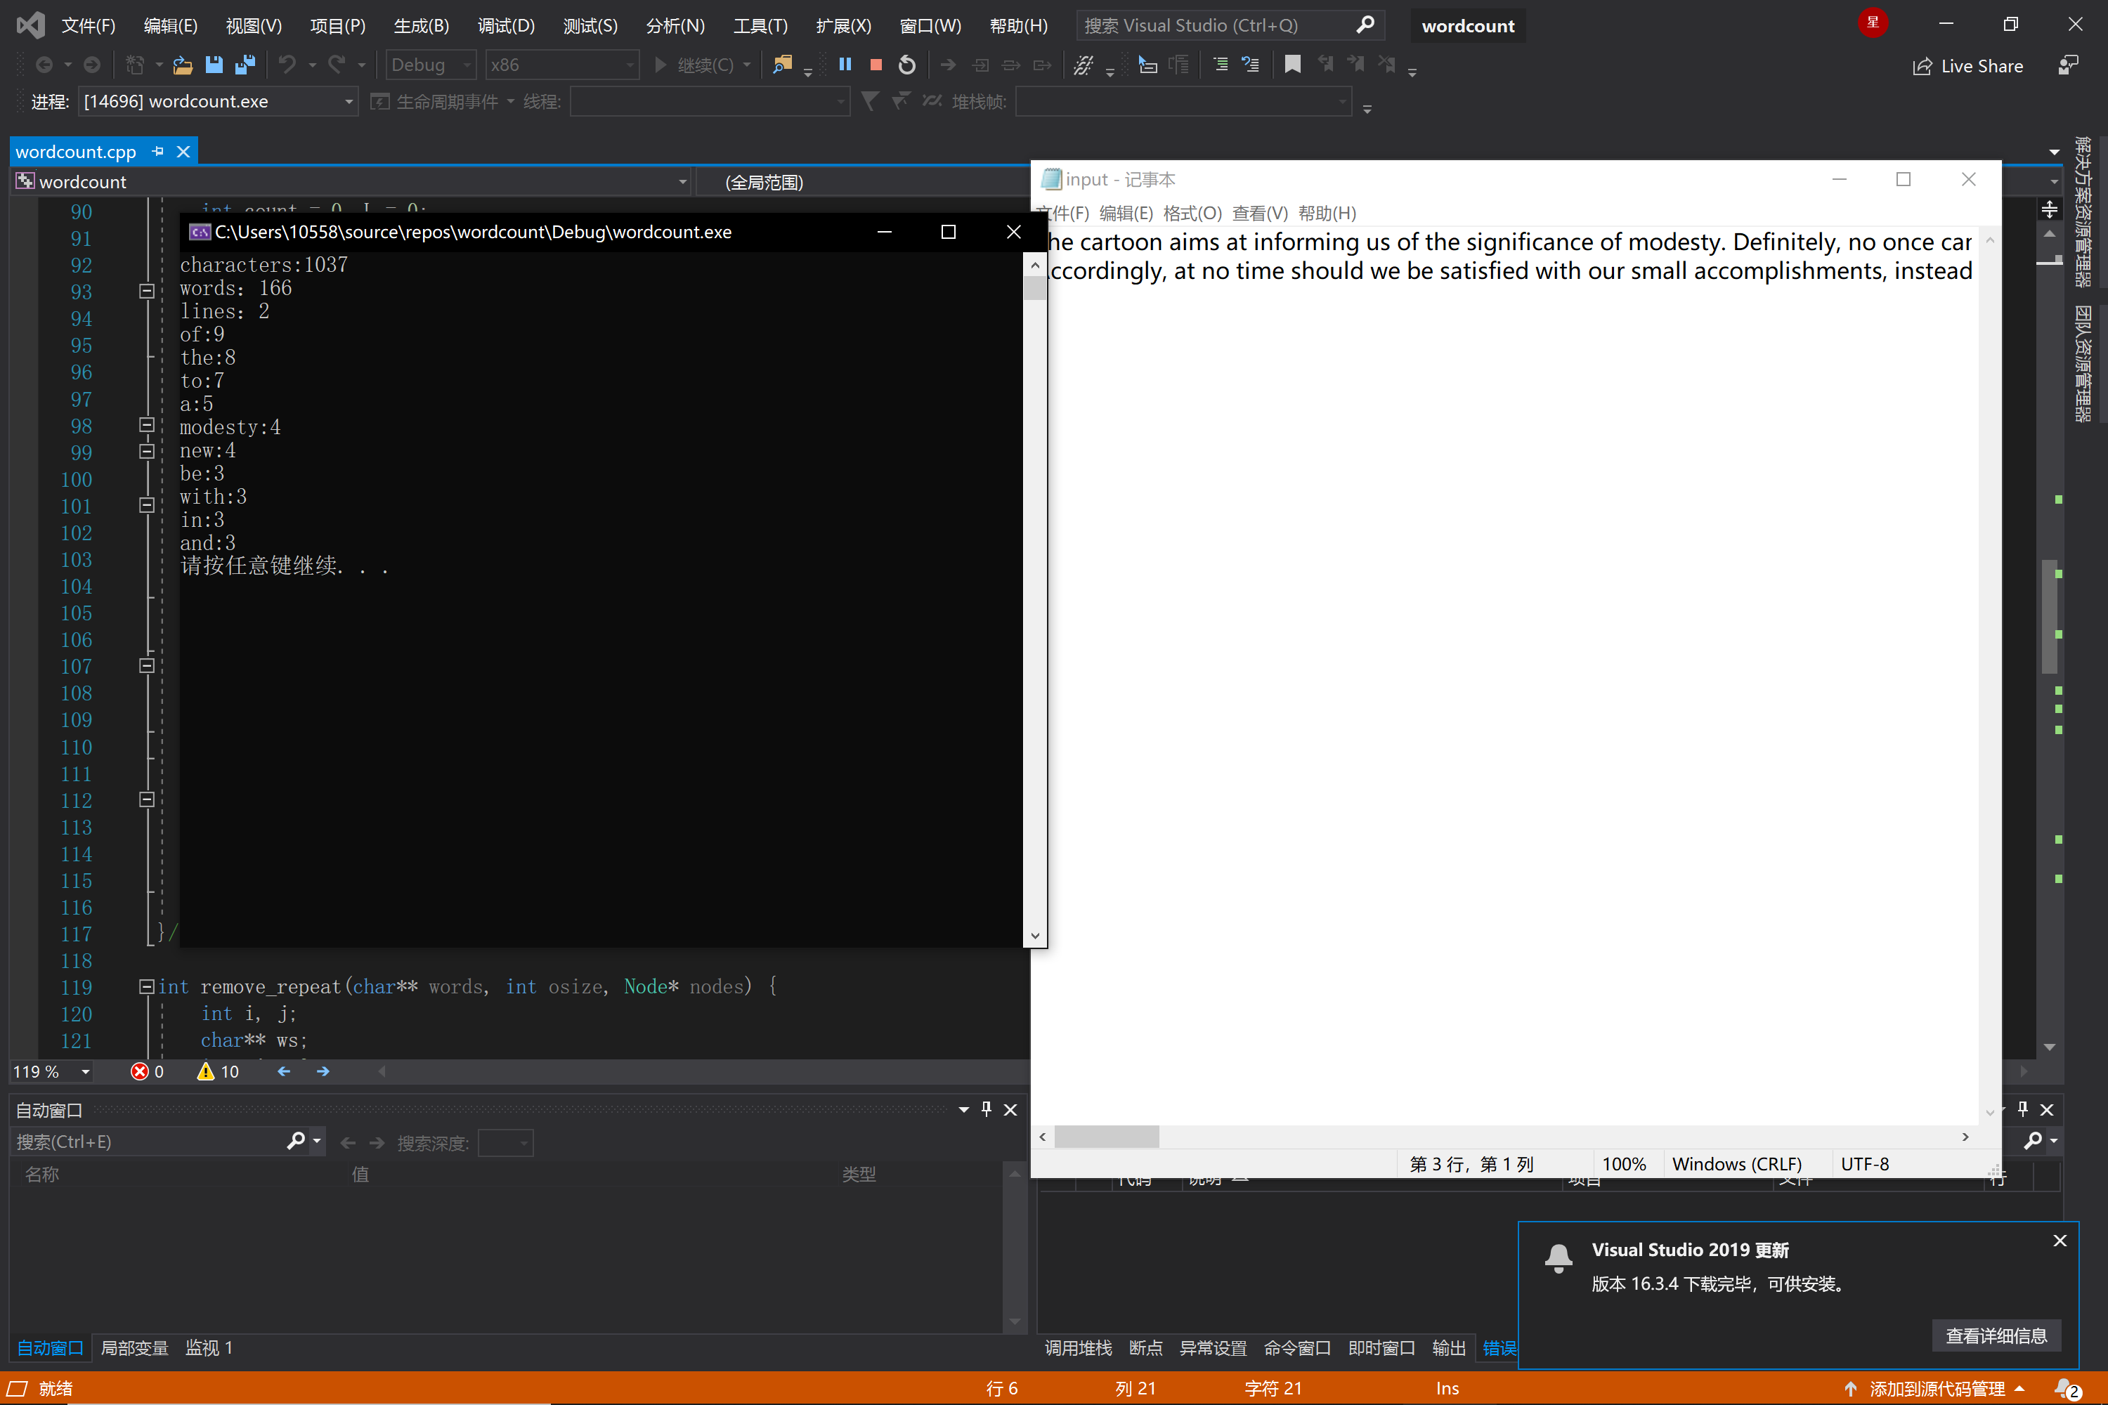Open the 调试(D) menu
The width and height of the screenshot is (2108, 1405).
[505, 25]
